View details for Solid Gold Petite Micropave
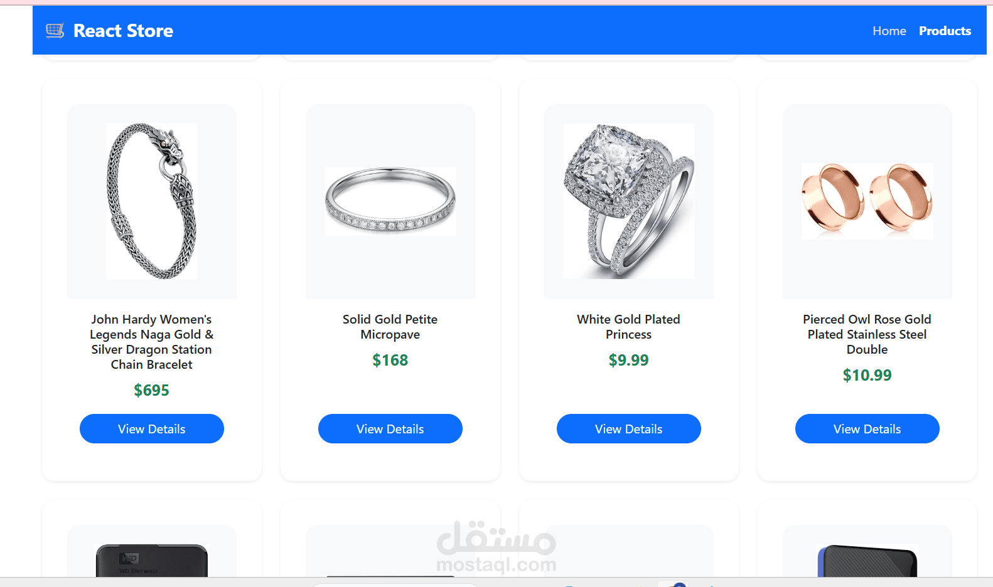993x587 pixels. click(x=390, y=429)
